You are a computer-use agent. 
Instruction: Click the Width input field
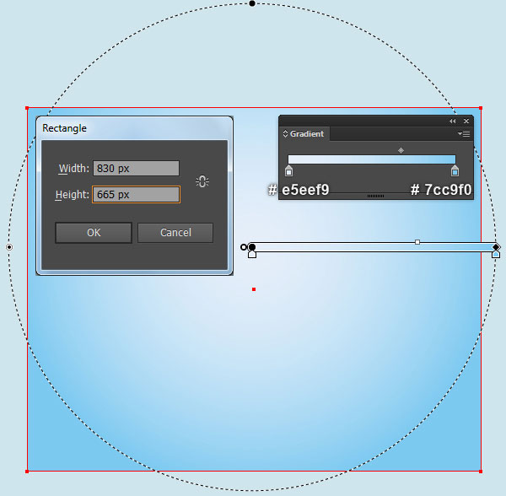pos(136,168)
